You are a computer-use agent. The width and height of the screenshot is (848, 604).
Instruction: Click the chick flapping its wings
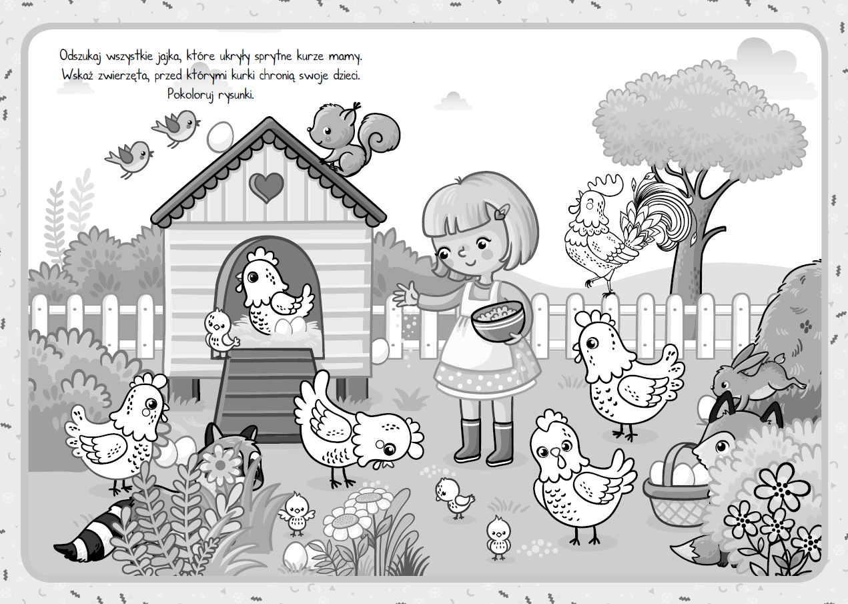[297, 514]
